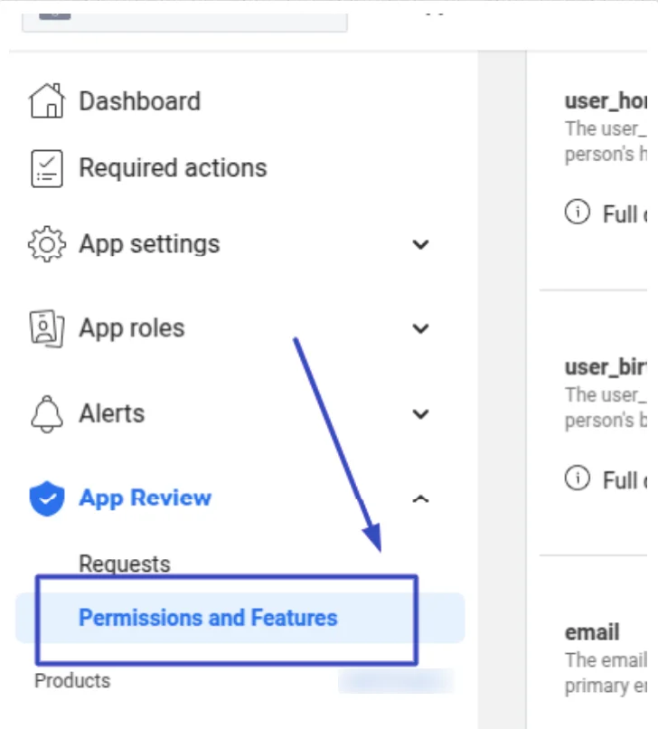Click the App Review shield icon
The image size is (658, 729).
[x=45, y=498]
